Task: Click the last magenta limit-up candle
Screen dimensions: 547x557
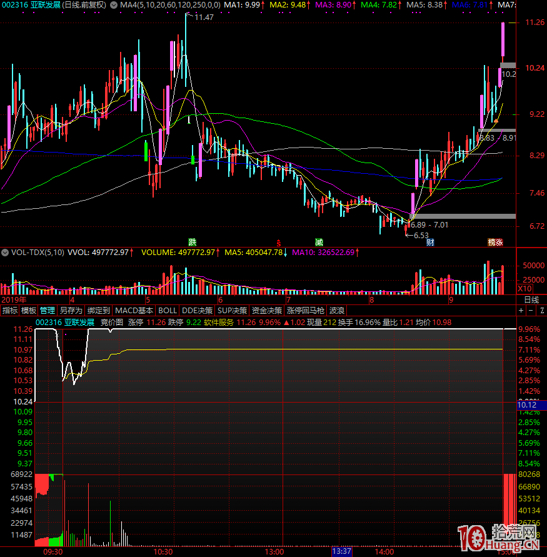Action: point(503,39)
